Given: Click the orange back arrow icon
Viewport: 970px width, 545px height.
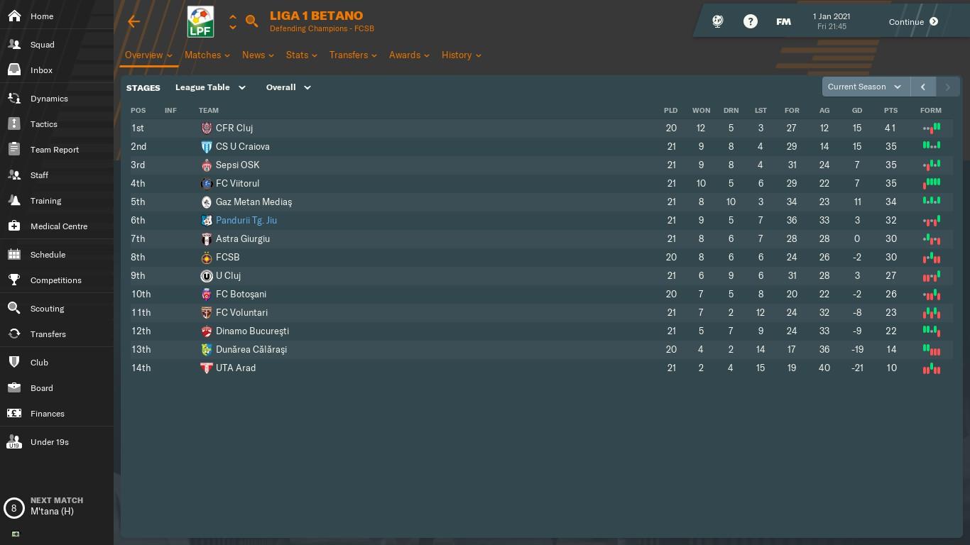Looking at the screenshot, I should coord(133,21).
